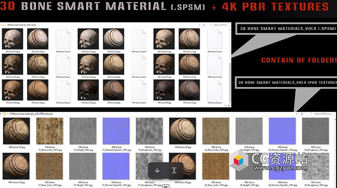This screenshot has height=188, width=337.
Task: Click the spsm folder path text
Action: (22, 25)
